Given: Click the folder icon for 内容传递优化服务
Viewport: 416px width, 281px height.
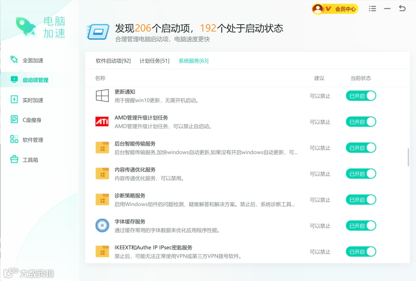Looking at the screenshot, I should click(x=102, y=173).
